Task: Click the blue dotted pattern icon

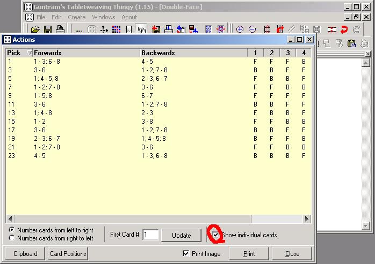Action: click(208, 29)
